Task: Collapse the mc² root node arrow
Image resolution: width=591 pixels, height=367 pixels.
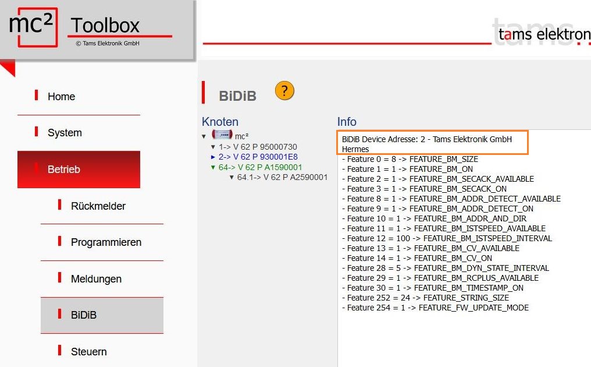Action: click(204, 136)
